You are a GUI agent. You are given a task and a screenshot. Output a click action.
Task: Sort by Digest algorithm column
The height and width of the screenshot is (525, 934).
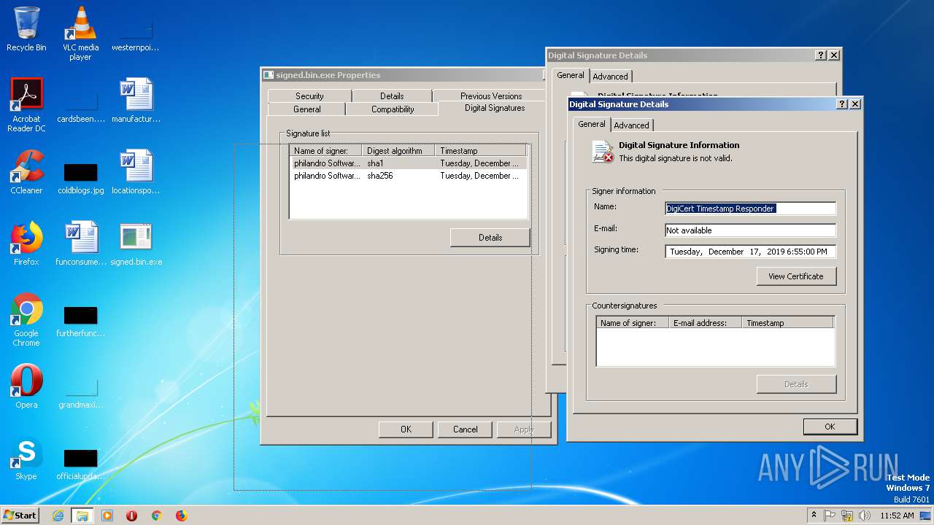click(x=398, y=151)
